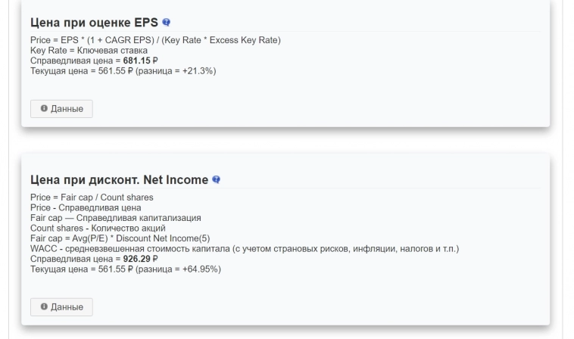574x339 pixels.
Task: Click the current price line showing +64.95% difference
Action: (x=125, y=269)
